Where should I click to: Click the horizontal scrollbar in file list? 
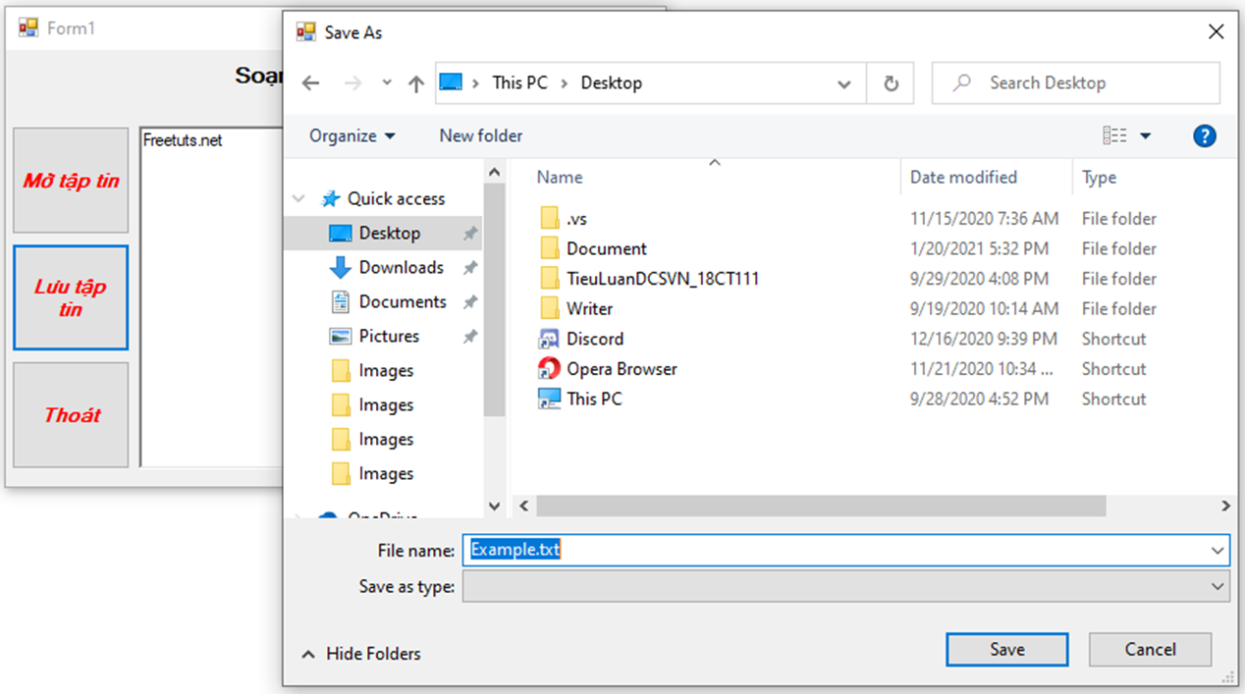coord(820,506)
